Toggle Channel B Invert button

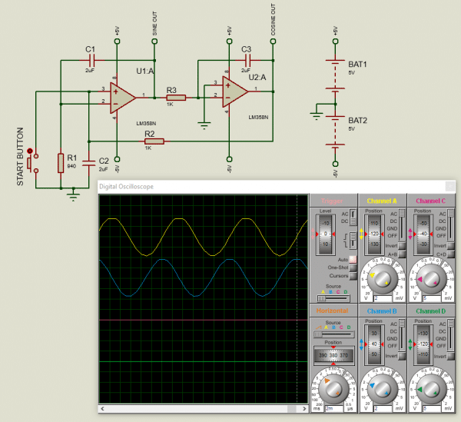(x=402, y=356)
